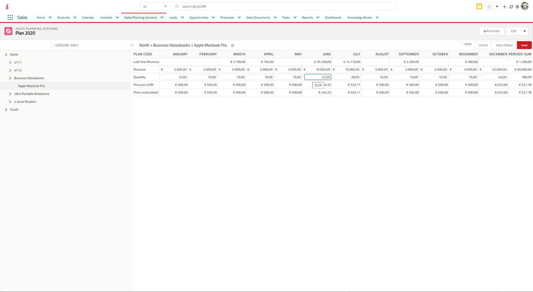
Task: Click the user avatar picture
Action: coord(525,6)
